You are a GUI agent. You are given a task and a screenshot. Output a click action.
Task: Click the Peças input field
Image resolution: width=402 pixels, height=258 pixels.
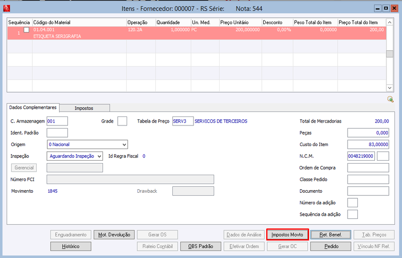(x=368, y=133)
